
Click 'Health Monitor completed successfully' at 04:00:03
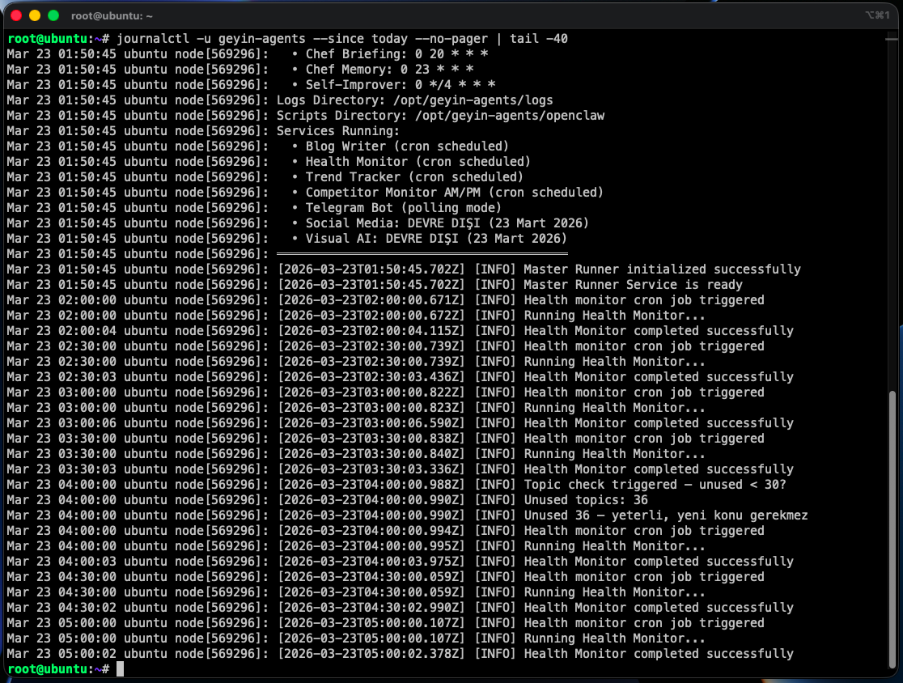point(659,562)
